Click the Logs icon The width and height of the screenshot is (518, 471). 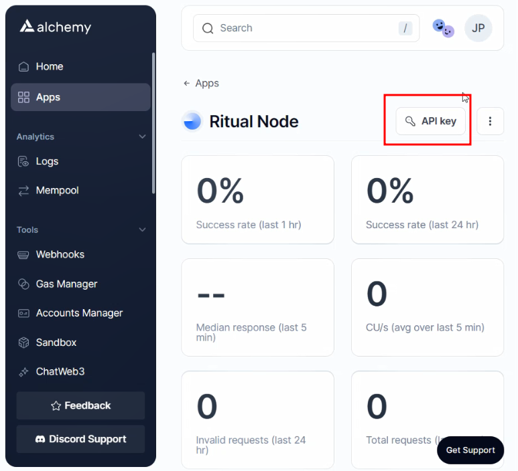[x=23, y=162]
